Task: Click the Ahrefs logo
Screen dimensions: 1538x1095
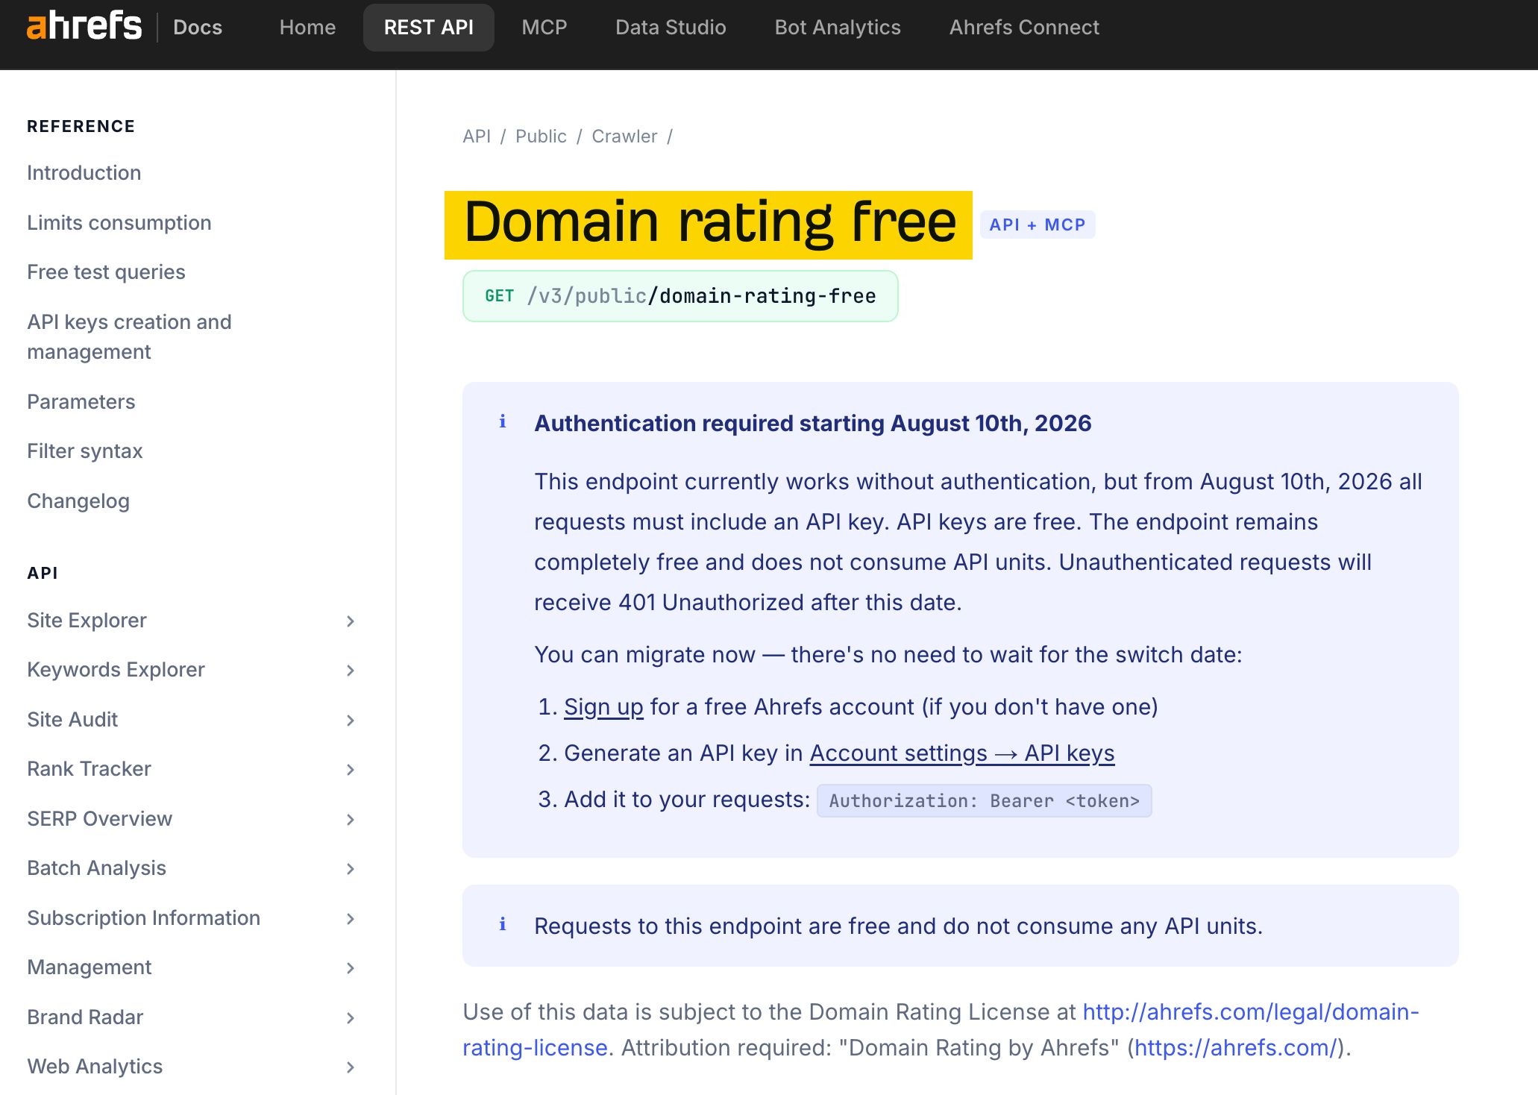Action: (84, 26)
